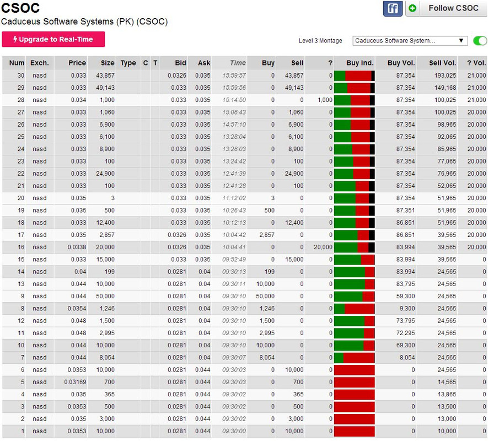This screenshot has height=441, width=488.
Task: Click price 0.034 in row 28
Action: (78, 100)
